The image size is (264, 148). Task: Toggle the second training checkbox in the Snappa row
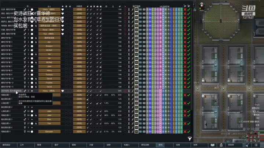[91, 46]
